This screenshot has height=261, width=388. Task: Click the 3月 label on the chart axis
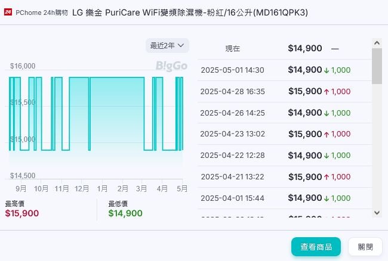(x=141, y=189)
